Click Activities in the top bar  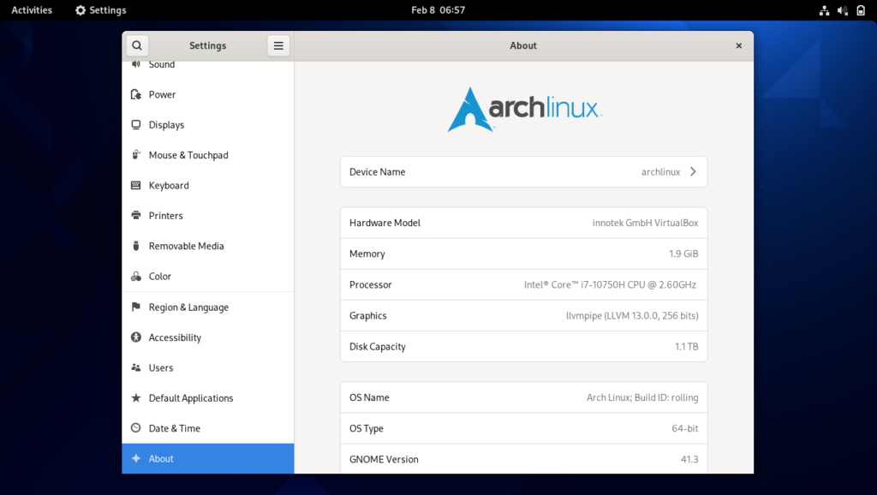[31, 9]
